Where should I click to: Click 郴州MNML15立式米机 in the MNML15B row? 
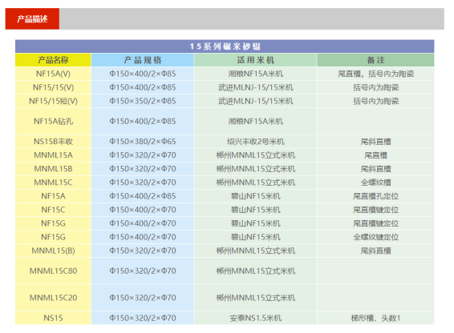tap(255, 169)
